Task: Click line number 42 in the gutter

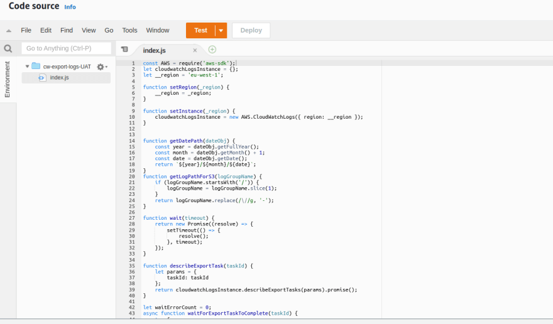Action: click(x=132, y=308)
